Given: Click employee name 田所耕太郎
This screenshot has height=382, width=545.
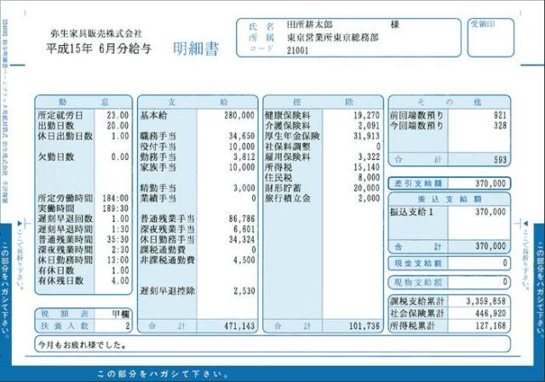Looking at the screenshot, I should click(x=309, y=25).
